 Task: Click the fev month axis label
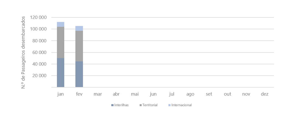pos(79,94)
